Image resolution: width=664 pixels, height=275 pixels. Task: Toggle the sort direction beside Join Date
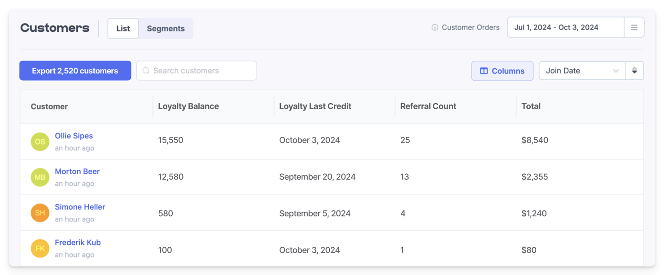(x=635, y=70)
